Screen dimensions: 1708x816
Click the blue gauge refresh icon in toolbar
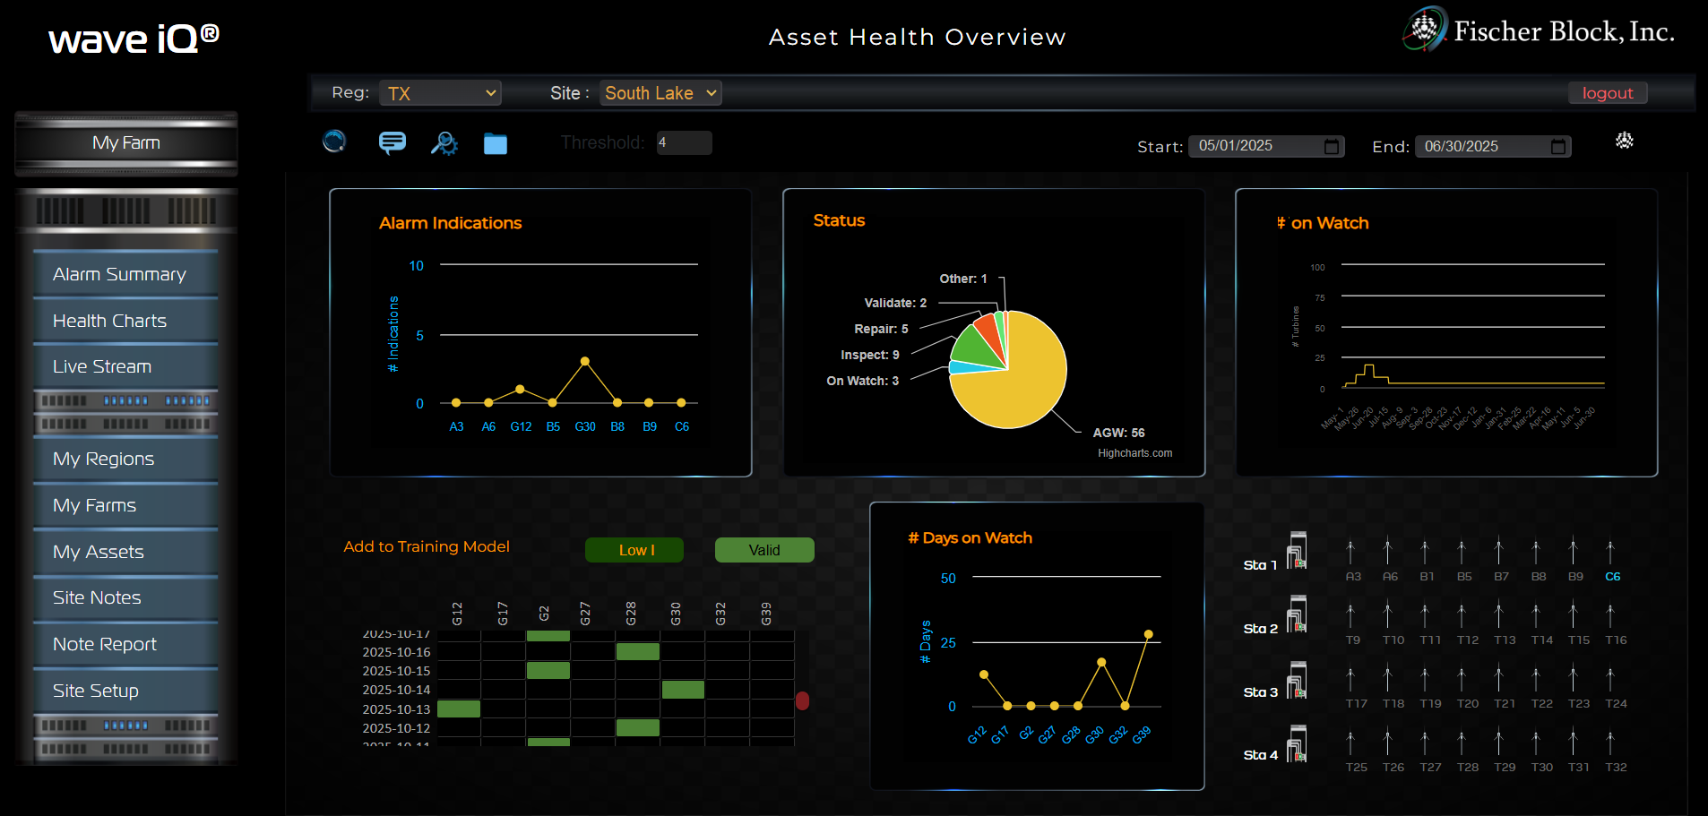(334, 142)
